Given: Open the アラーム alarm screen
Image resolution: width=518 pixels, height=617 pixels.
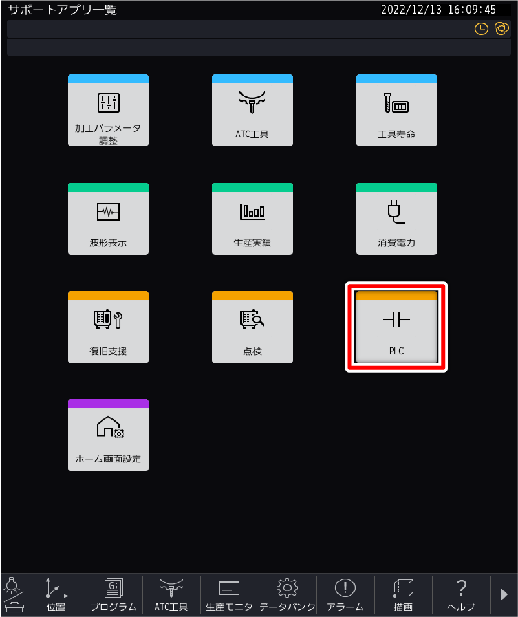Looking at the screenshot, I should 345,594.
